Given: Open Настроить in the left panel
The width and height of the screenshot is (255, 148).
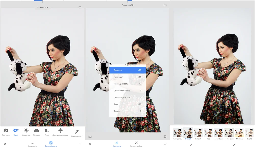Looking at the screenshot, I should click(32, 144).
